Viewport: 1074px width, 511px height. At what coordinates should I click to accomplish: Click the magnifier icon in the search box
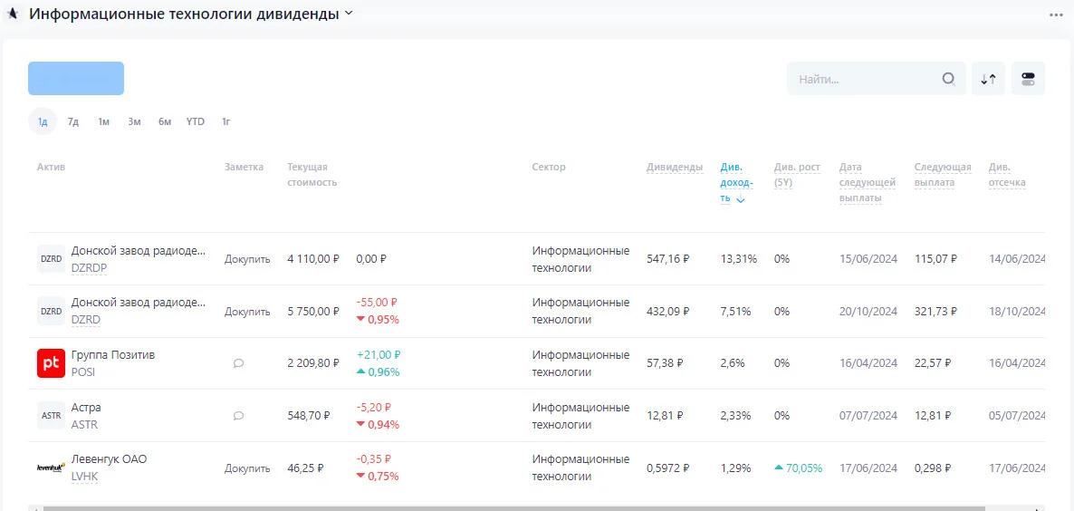tap(949, 79)
